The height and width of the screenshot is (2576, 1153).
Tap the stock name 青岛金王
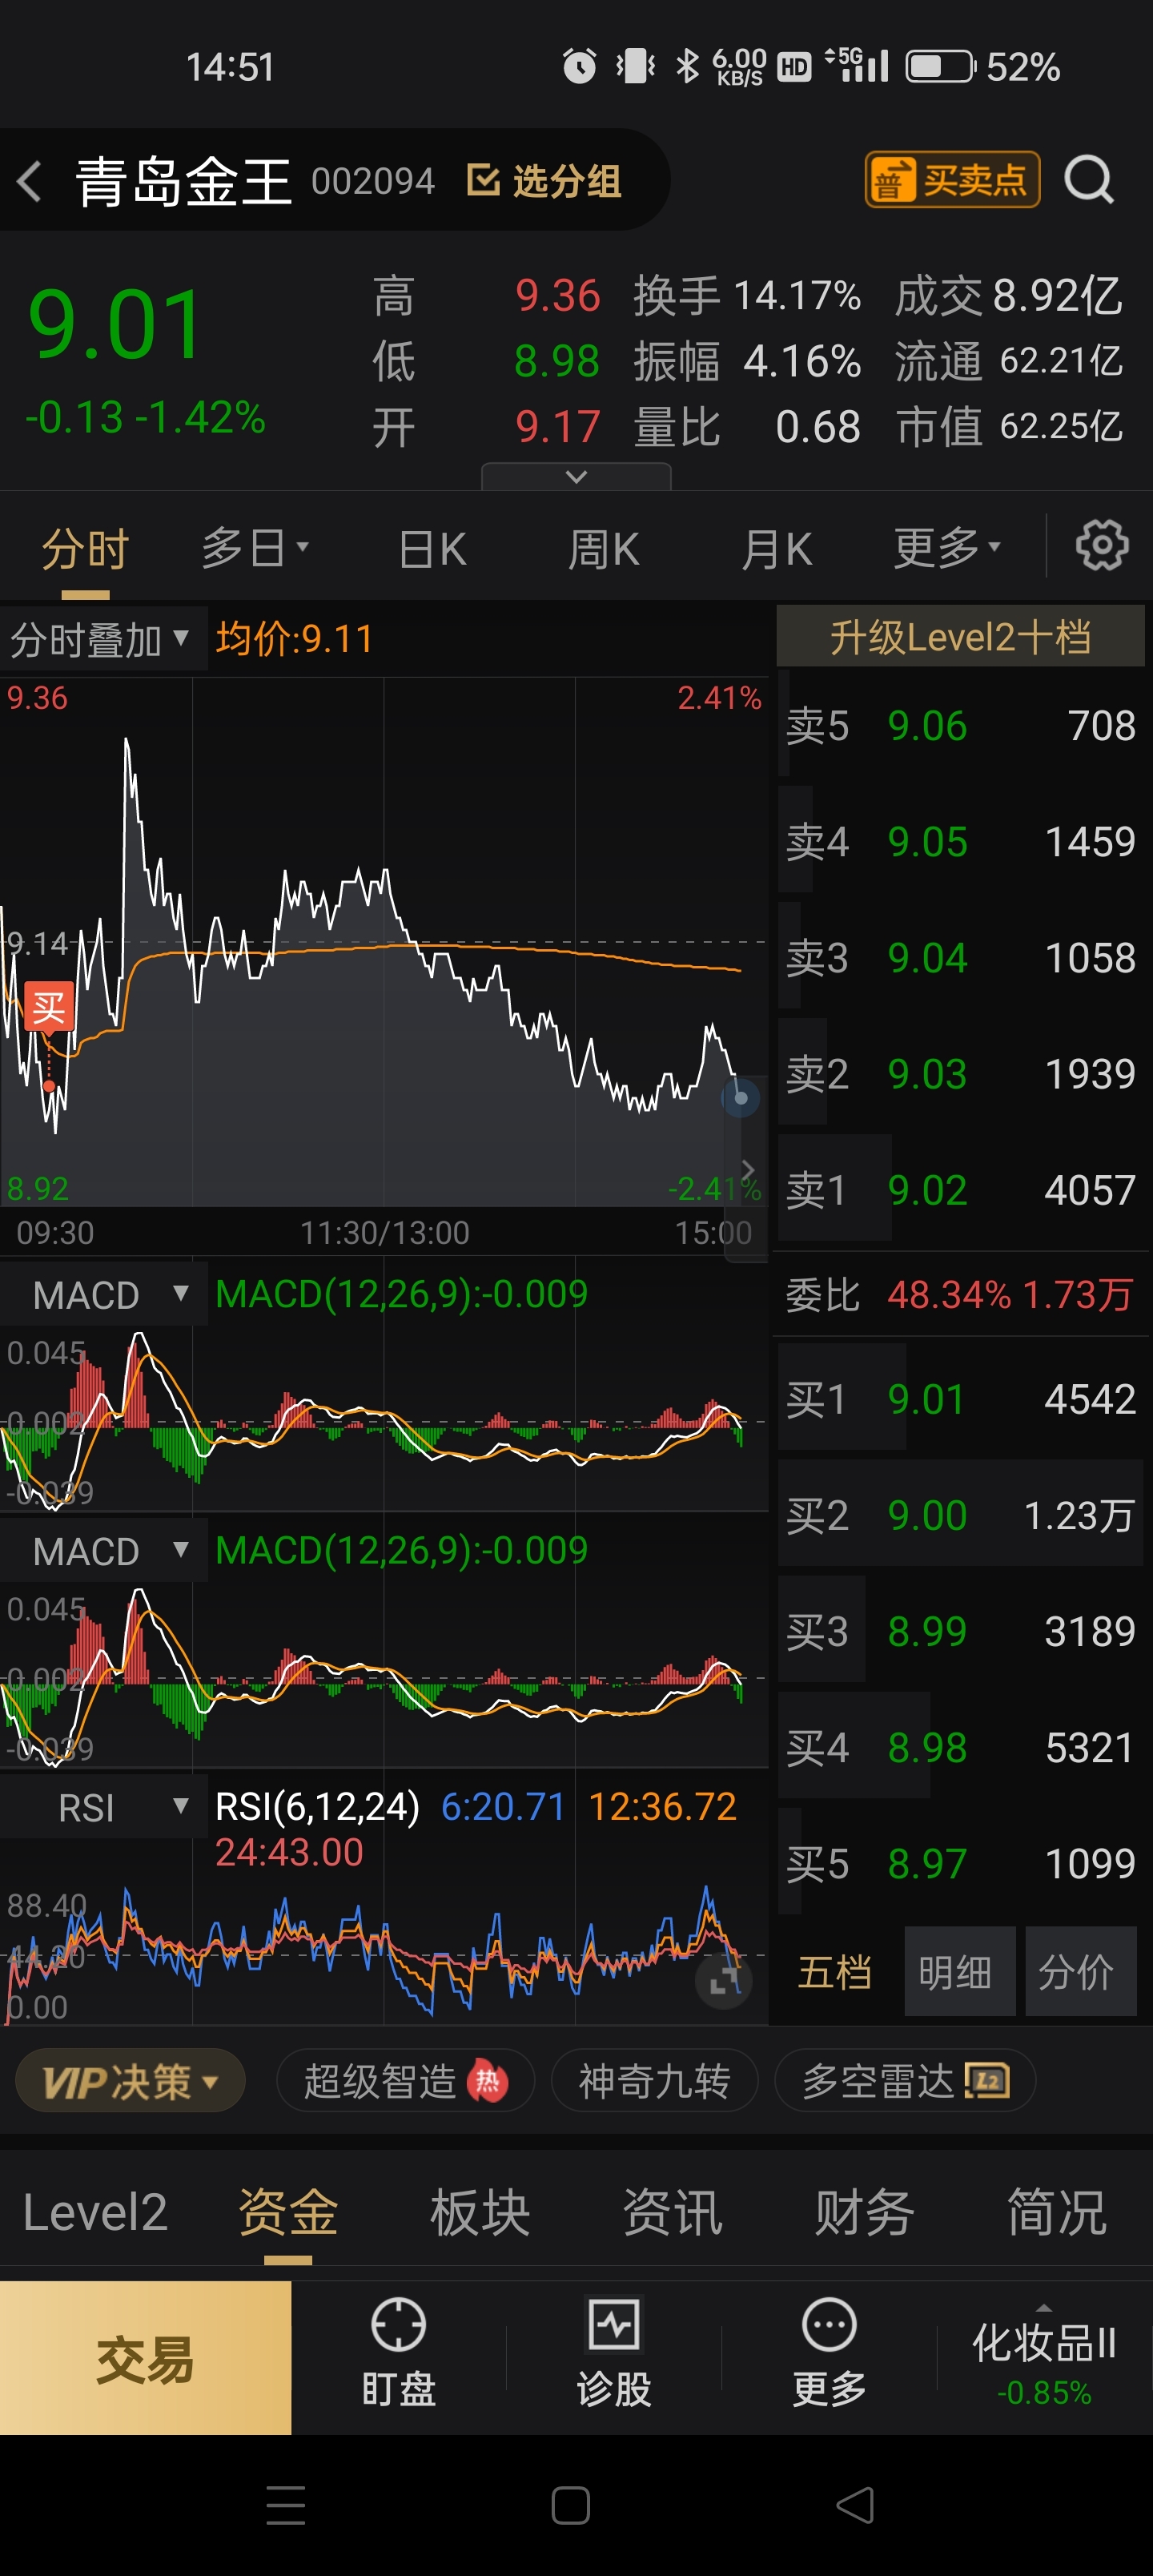click(184, 181)
